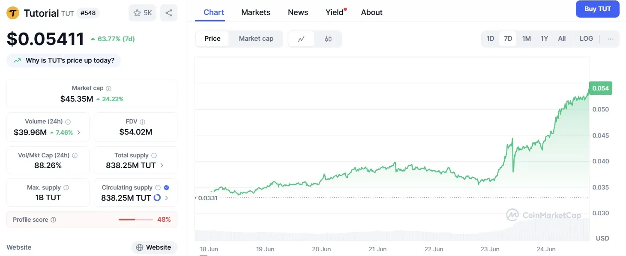Click the Tutorial coin logo icon
Screen dimensions: 626x256
coord(13,13)
